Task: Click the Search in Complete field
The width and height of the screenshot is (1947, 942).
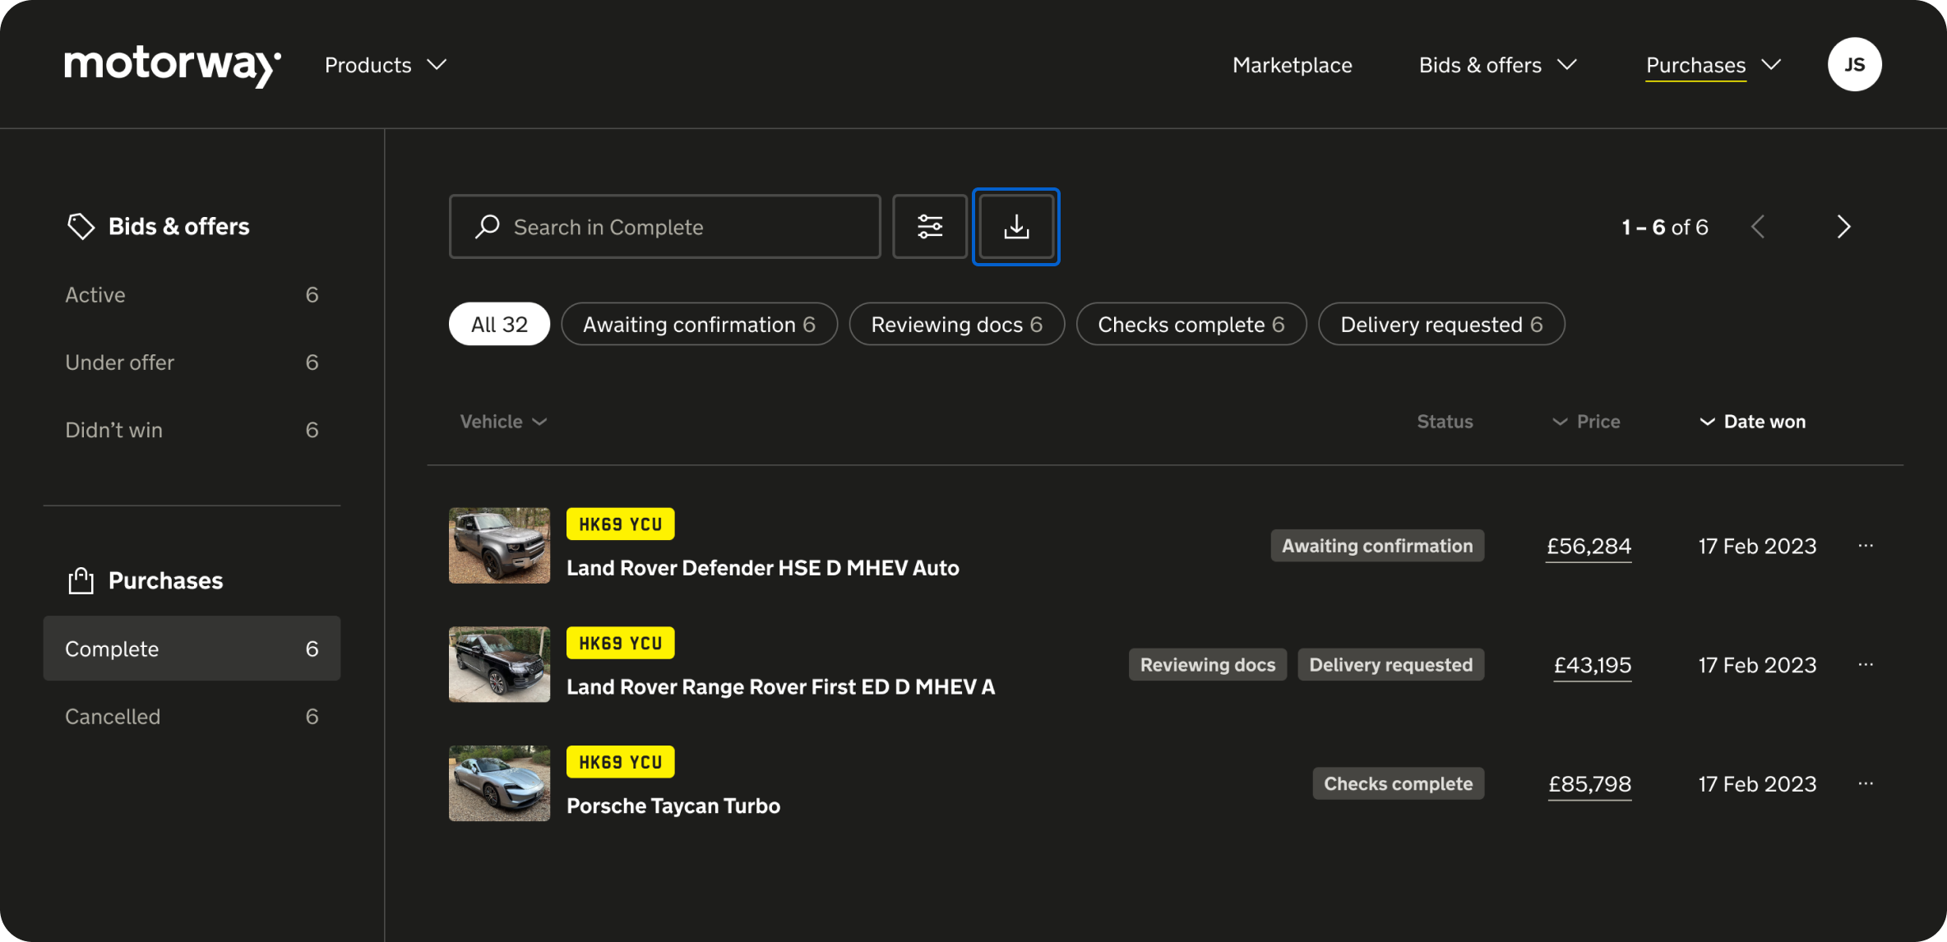Action: [x=664, y=227]
